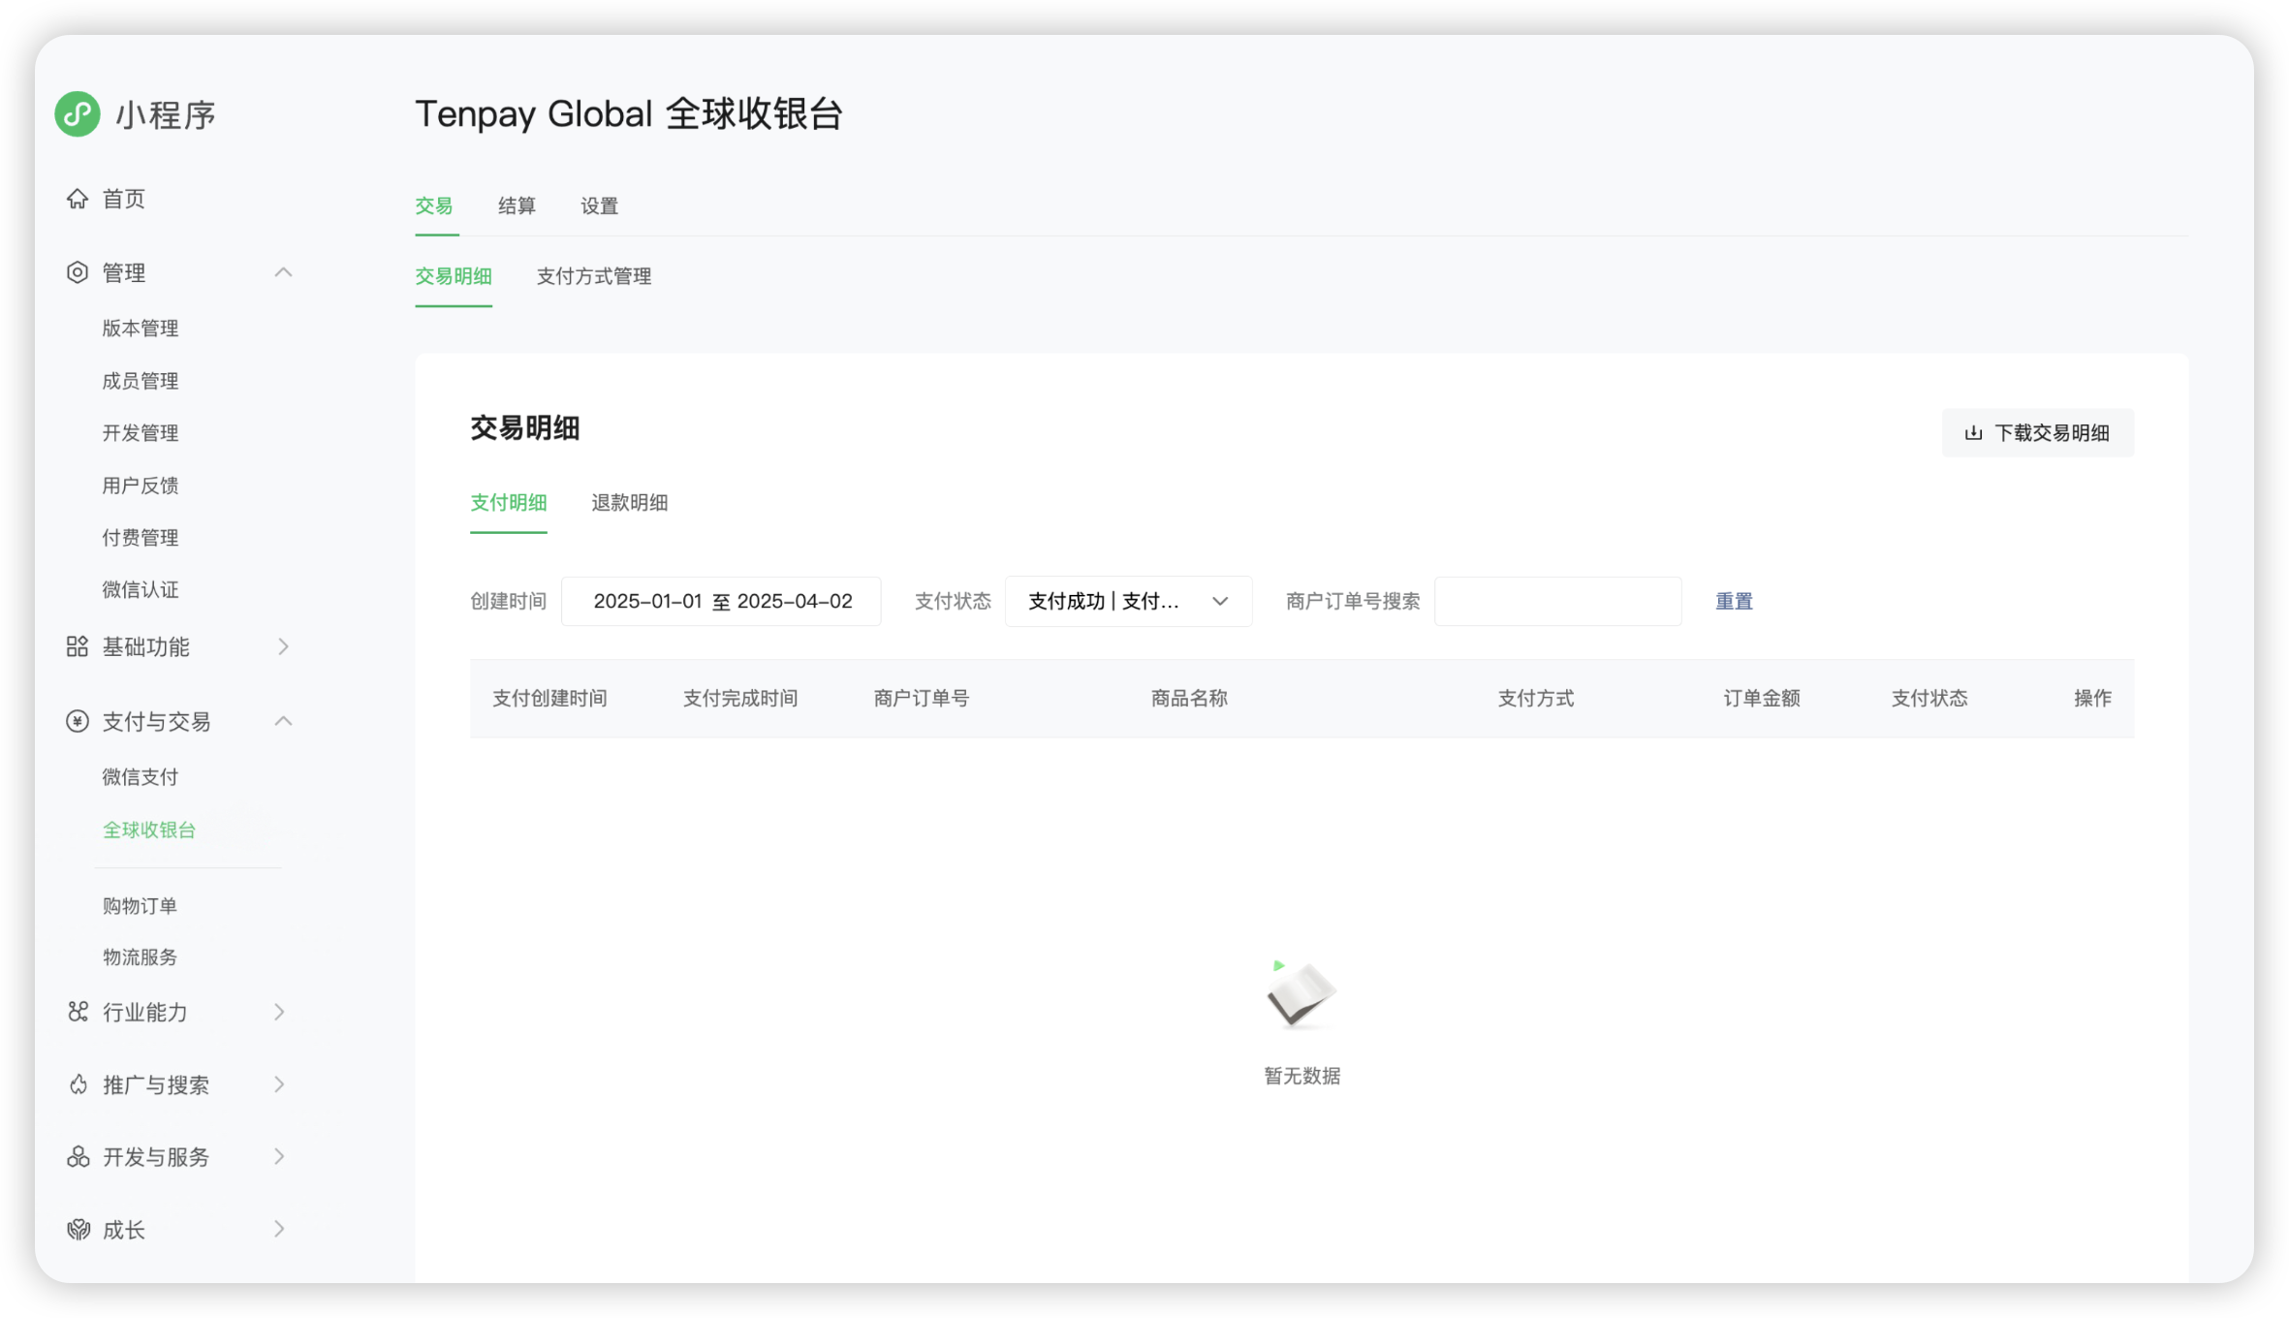Click the download icon in 下载交易明细
This screenshot has height=1318, width=2289.
click(1973, 433)
